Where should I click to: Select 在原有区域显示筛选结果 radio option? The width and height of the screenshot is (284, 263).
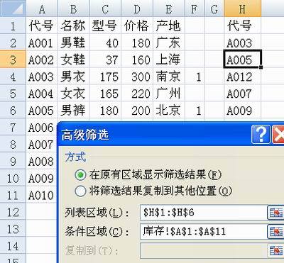80,175
